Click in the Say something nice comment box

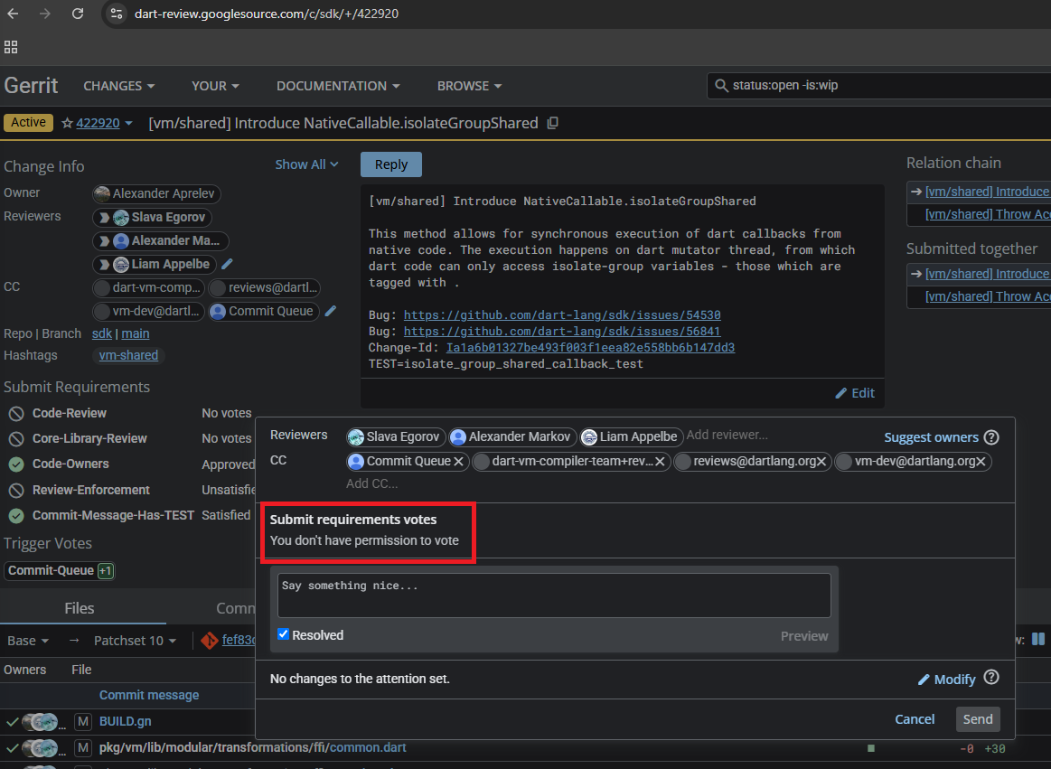[x=554, y=596]
